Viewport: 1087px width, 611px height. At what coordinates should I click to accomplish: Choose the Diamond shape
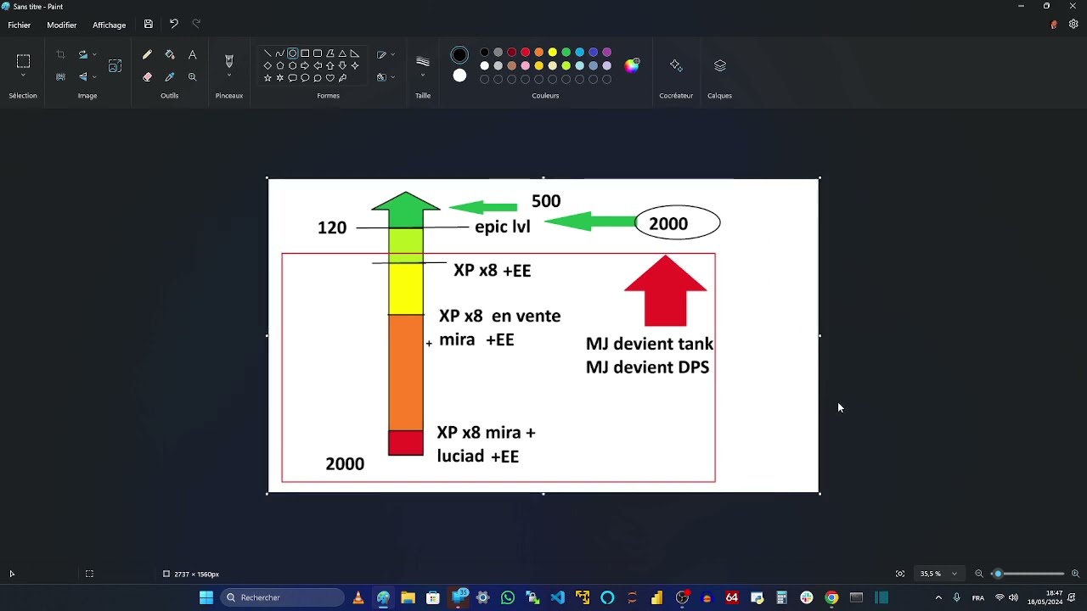coord(268,65)
